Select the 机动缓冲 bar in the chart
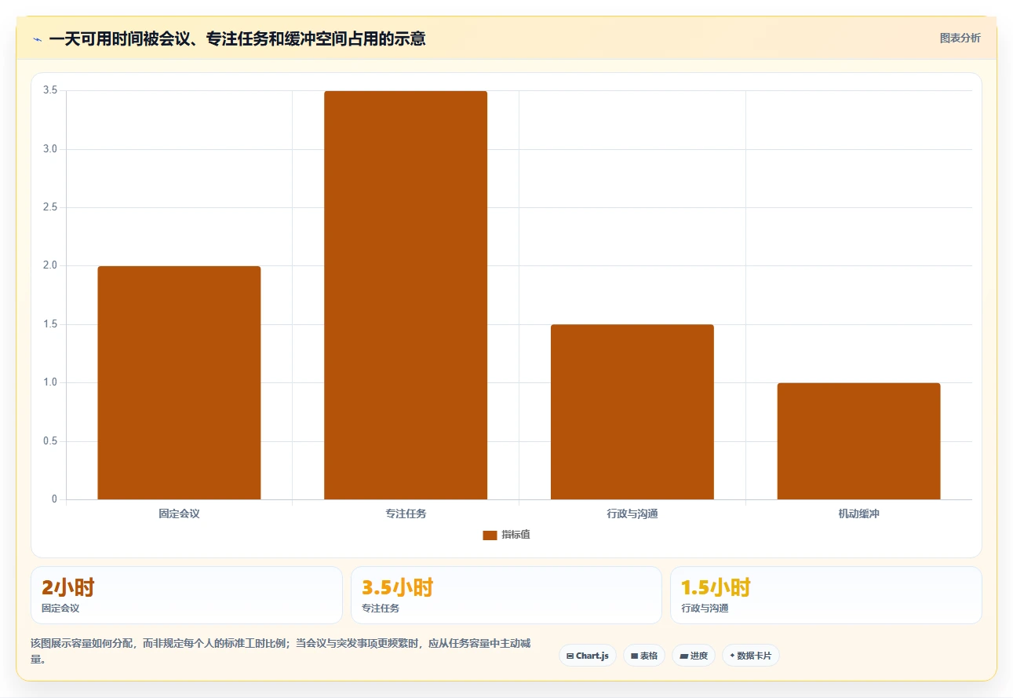This screenshot has height=698, width=1013. pyautogui.click(x=858, y=441)
